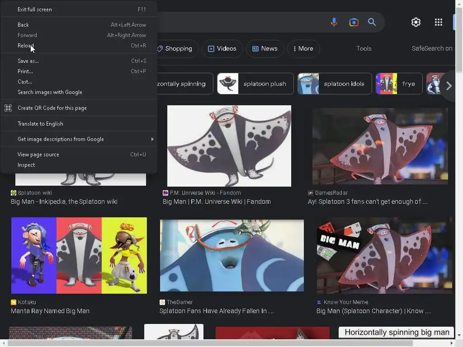Image resolution: width=463 pixels, height=347 pixels.
Task: Click the Know Your Meme favicon
Action: click(x=319, y=302)
